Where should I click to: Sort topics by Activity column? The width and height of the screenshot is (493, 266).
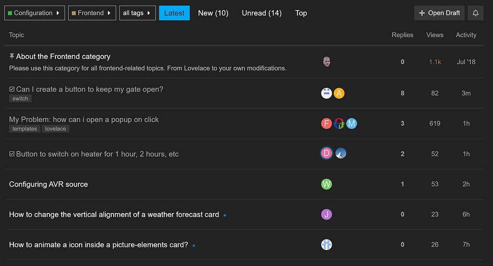pos(466,35)
